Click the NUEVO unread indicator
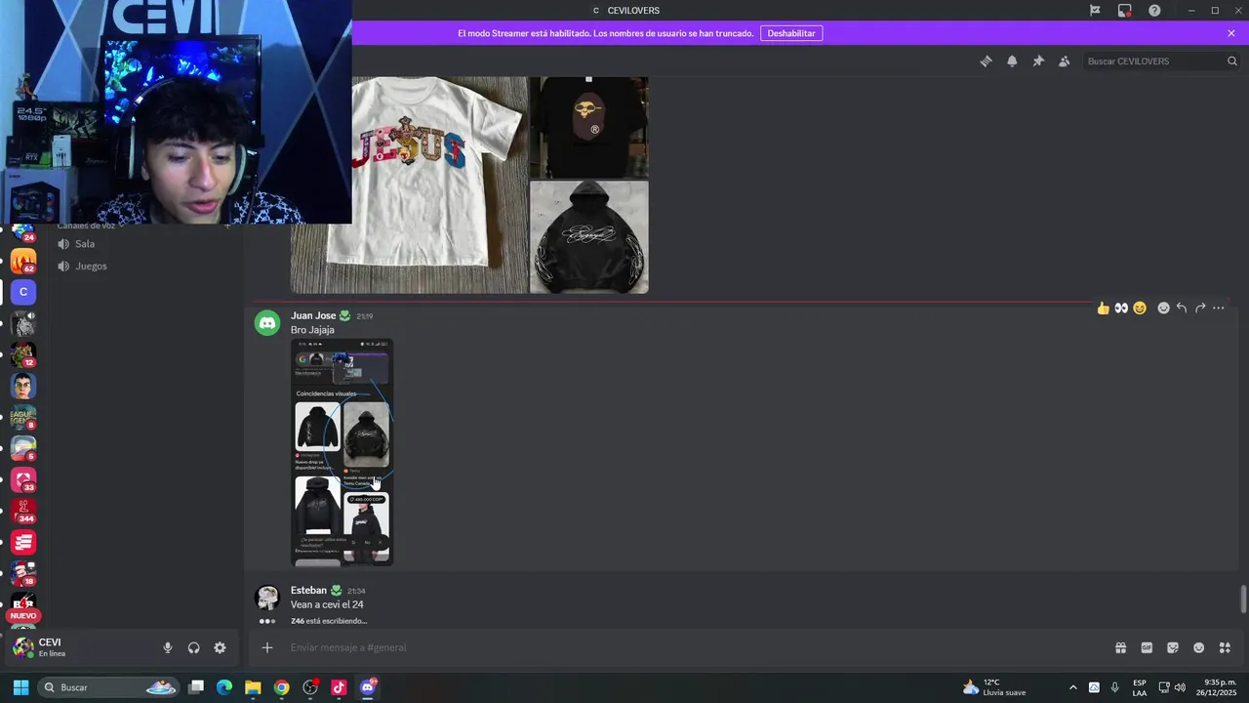The width and height of the screenshot is (1249, 703). click(23, 616)
